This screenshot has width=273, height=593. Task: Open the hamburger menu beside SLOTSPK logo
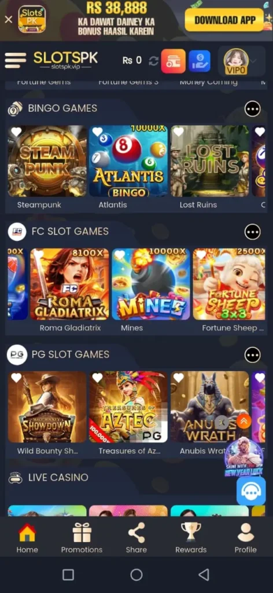click(x=16, y=60)
